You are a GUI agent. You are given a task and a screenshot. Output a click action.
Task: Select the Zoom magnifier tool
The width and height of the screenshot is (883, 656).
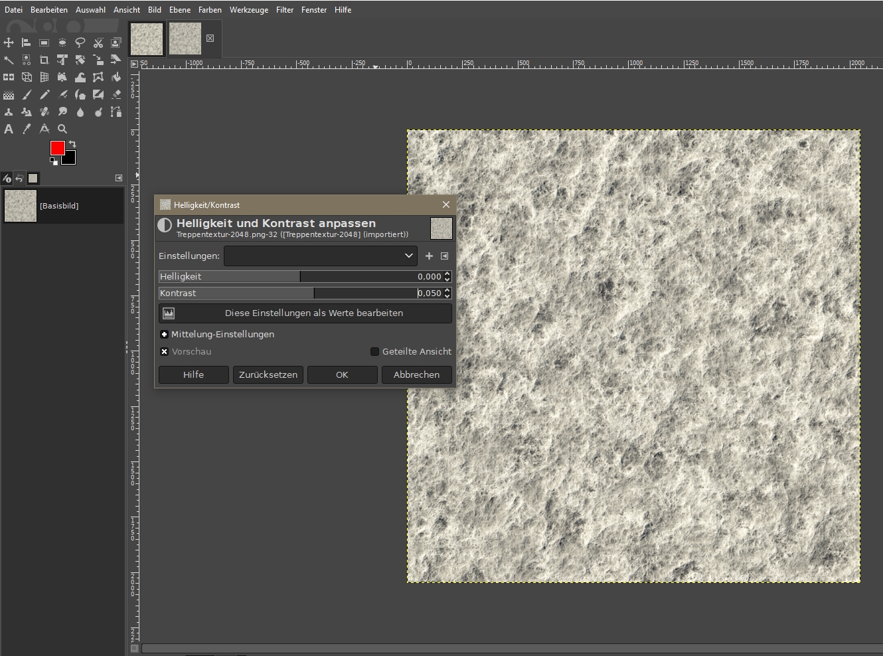point(62,129)
